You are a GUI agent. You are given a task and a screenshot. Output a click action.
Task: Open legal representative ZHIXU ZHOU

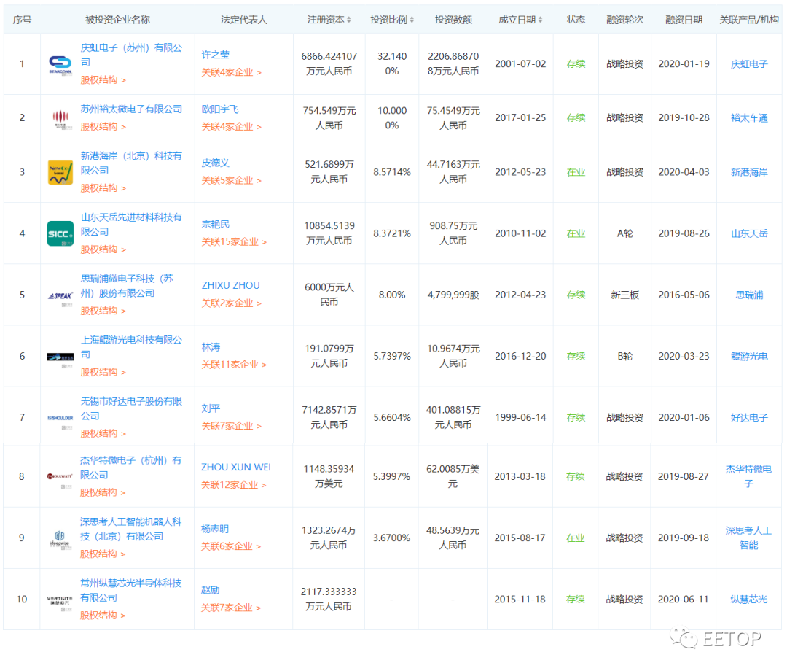[x=231, y=286]
